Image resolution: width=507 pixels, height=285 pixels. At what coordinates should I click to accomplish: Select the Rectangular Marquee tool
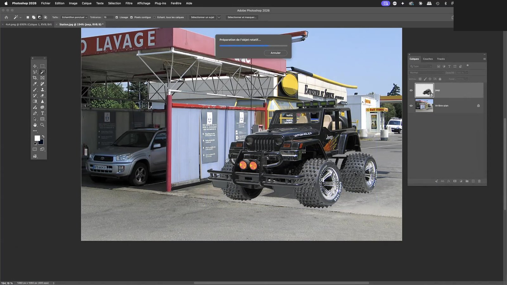pyautogui.click(x=42, y=66)
